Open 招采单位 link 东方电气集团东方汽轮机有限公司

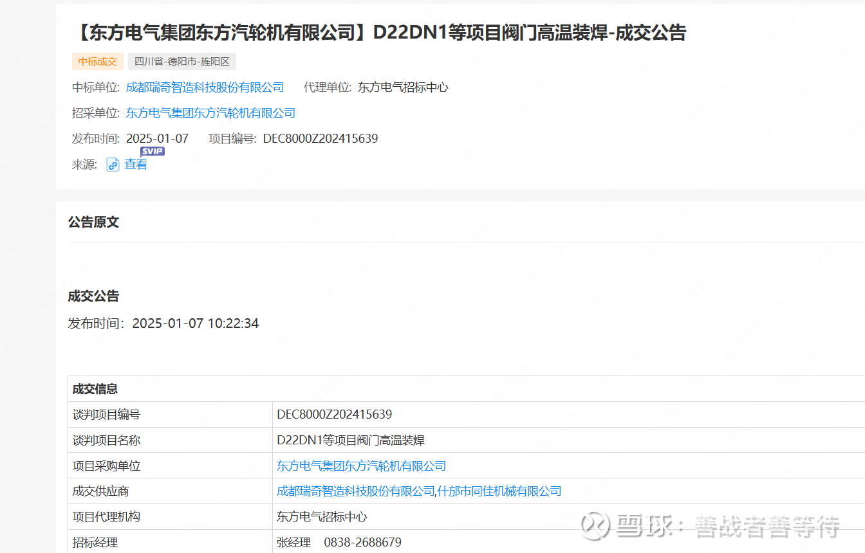pyautogui.click(x=211, y=113)
